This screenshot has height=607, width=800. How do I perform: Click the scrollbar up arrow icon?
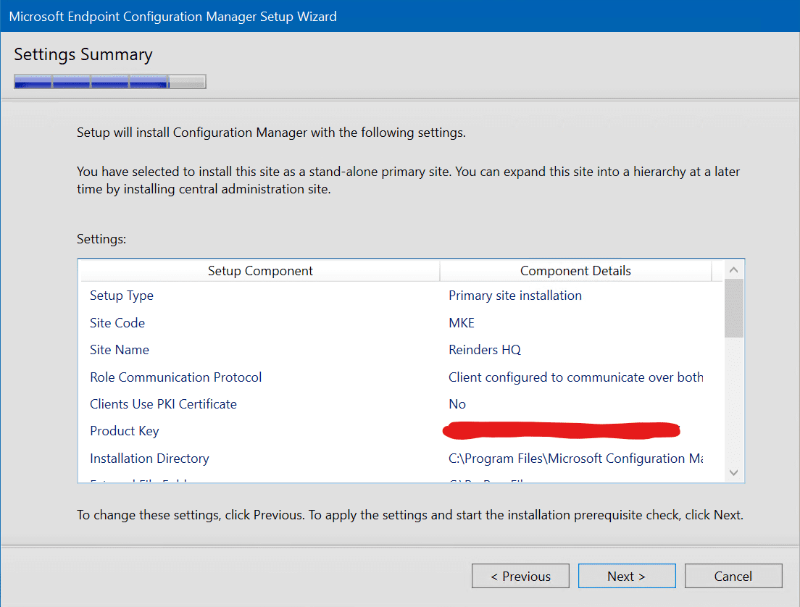[734, 269]
